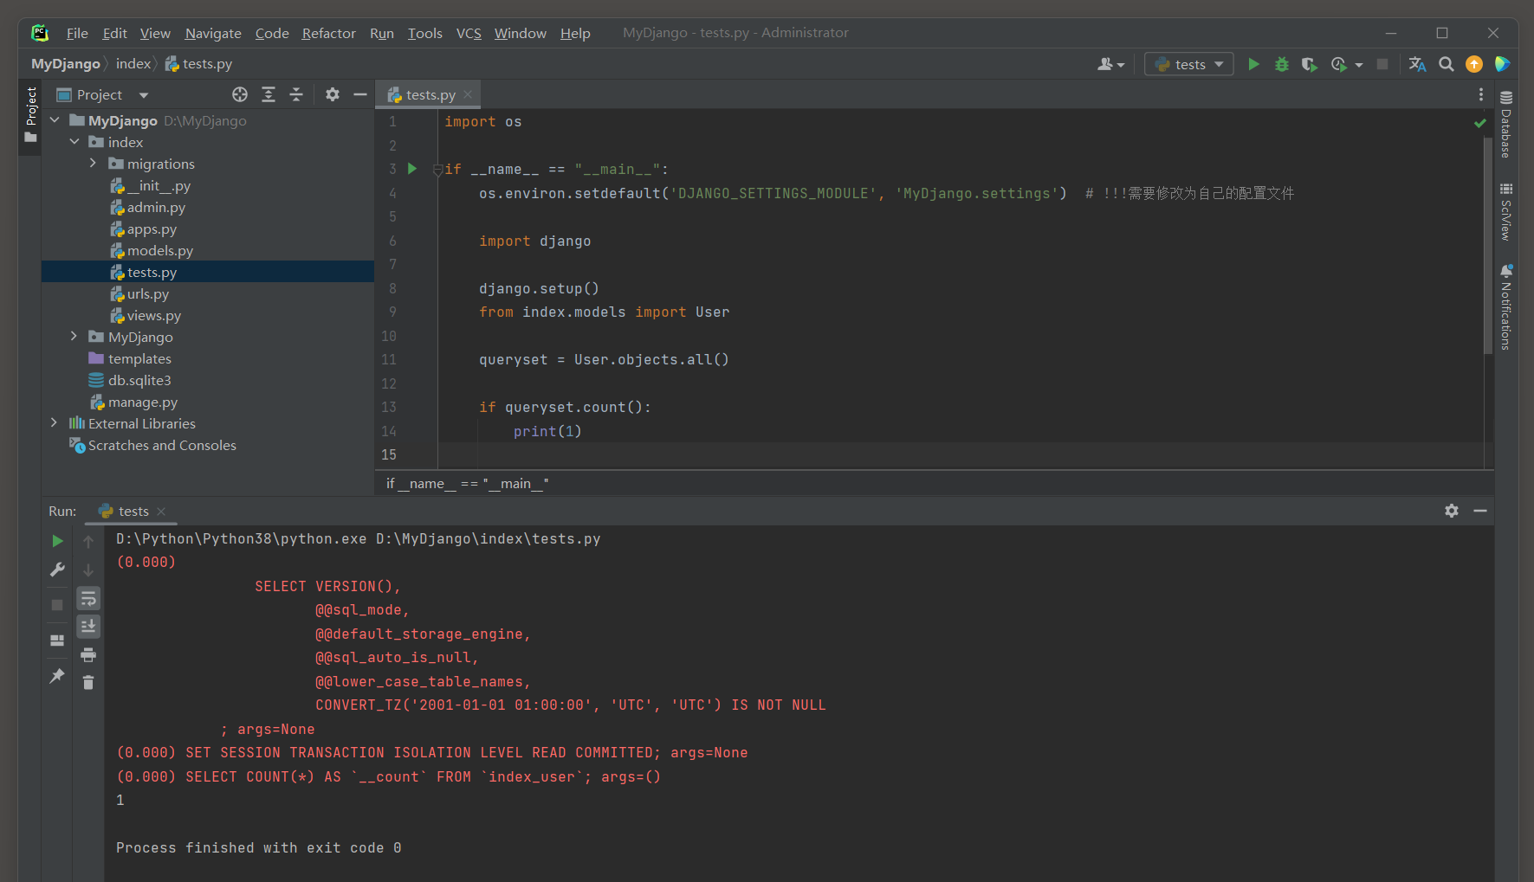Select the tests.py editor tab
The image size is (1534, 882).
430,94
